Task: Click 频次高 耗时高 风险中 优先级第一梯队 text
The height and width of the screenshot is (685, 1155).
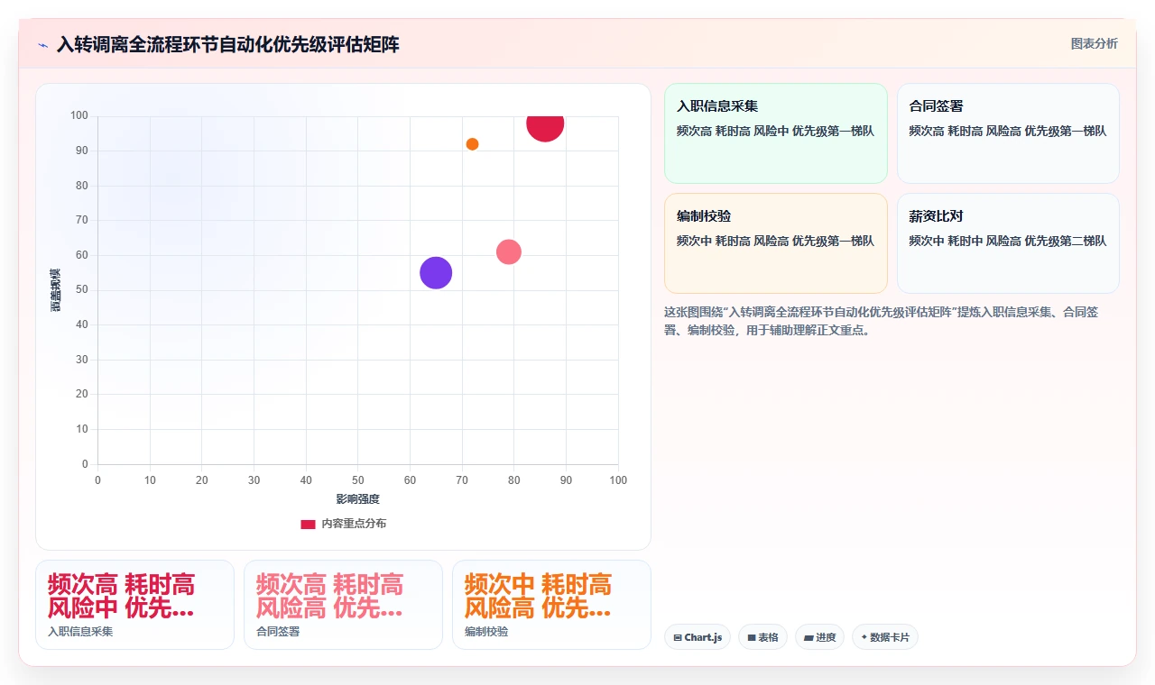Action: pos(776,131)
